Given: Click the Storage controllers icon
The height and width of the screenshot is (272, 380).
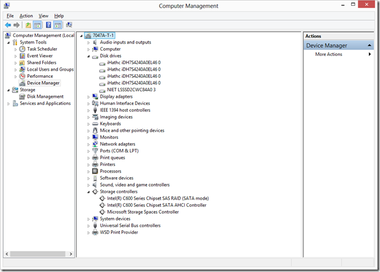Looking at the screenshot, I should pos(95,192).
